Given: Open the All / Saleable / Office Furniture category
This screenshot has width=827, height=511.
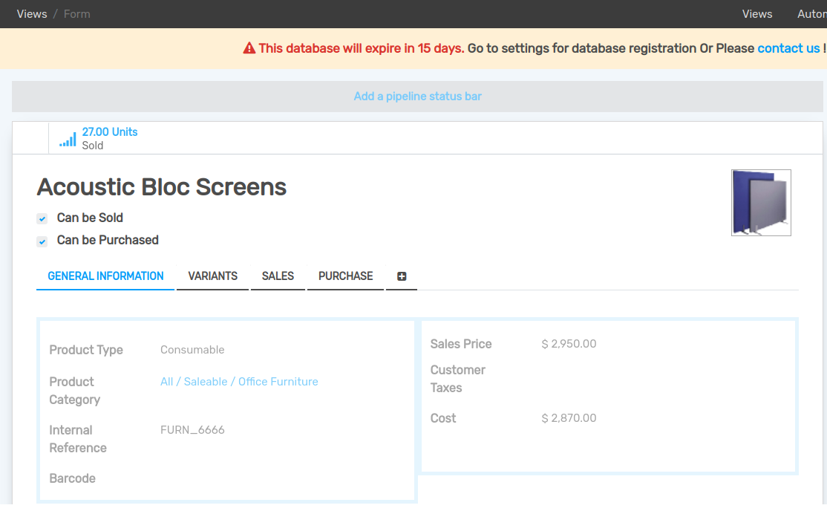Looking at the screenshot, I should pos(239,382).
